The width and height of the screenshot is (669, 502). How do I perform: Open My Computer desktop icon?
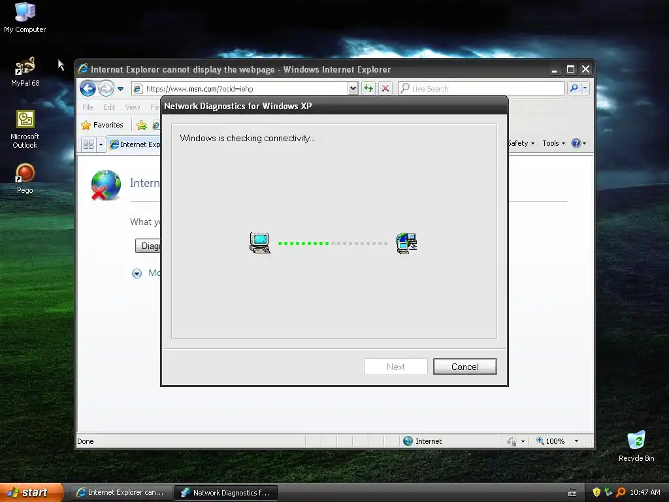coord(25,17)
